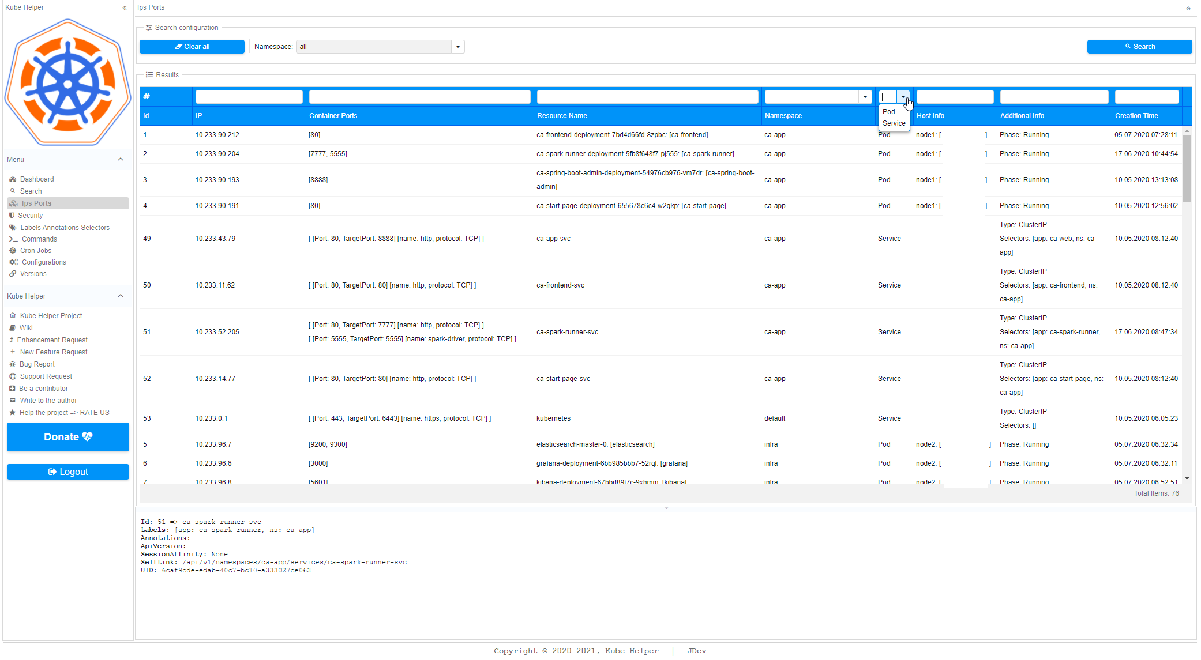The width and height of the screenshot is (1201, 660).
Task: Click the blue Search button
Action: coord(1139,47)
